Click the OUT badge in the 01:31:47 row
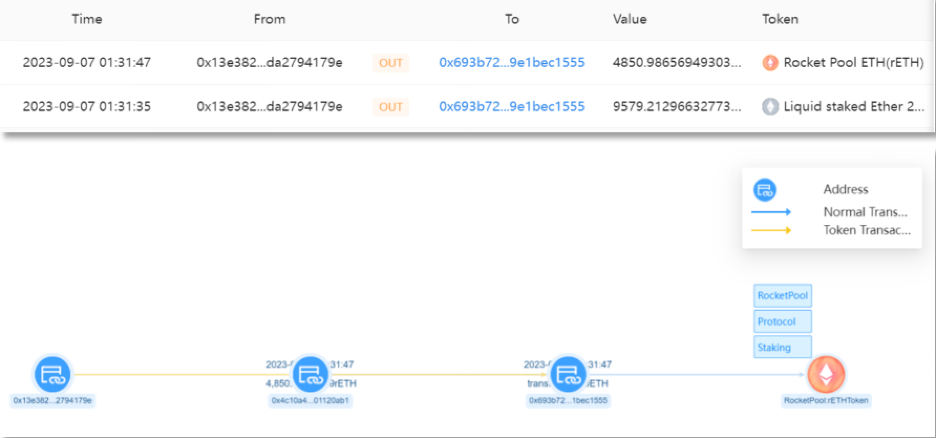This screenshot has width=936, height=438. point(390,63)
